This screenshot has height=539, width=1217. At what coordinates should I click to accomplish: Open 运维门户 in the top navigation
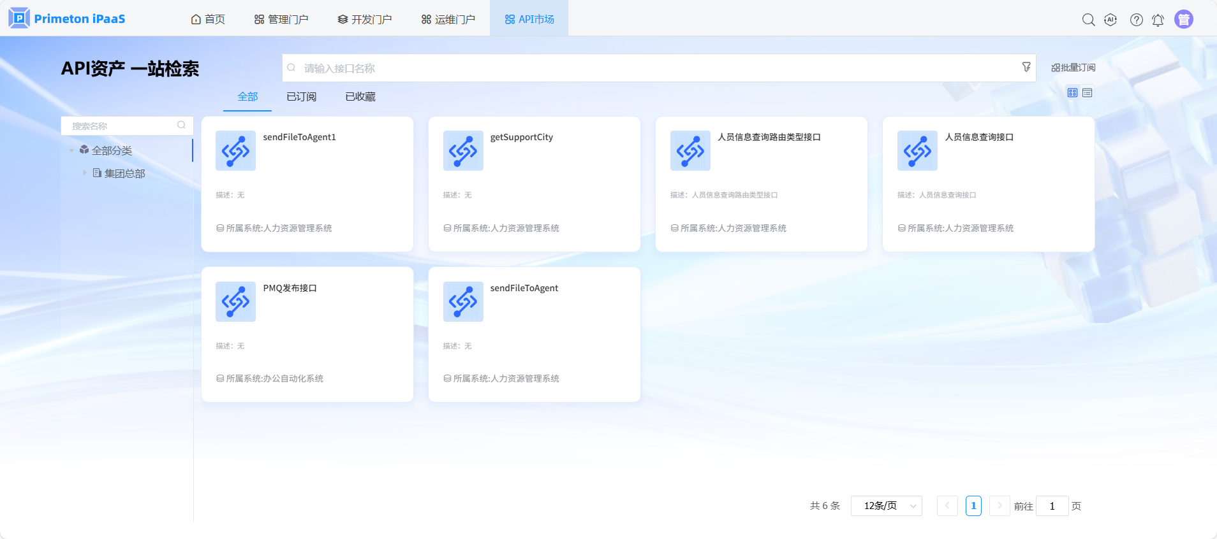coord(448,19)
